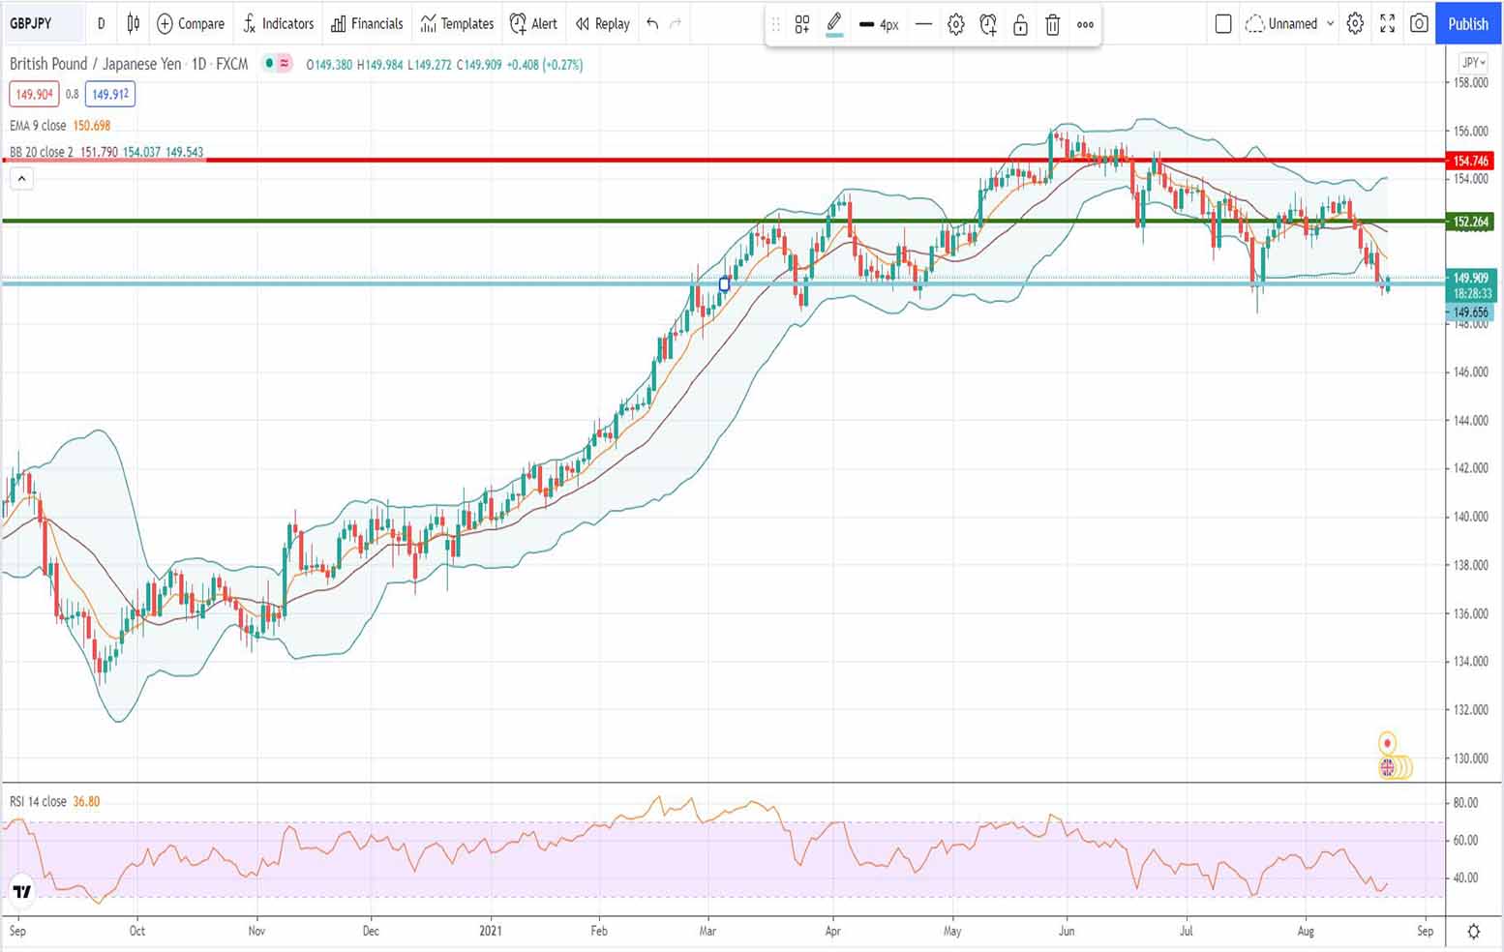Open the Templates menu

(457, 23)
